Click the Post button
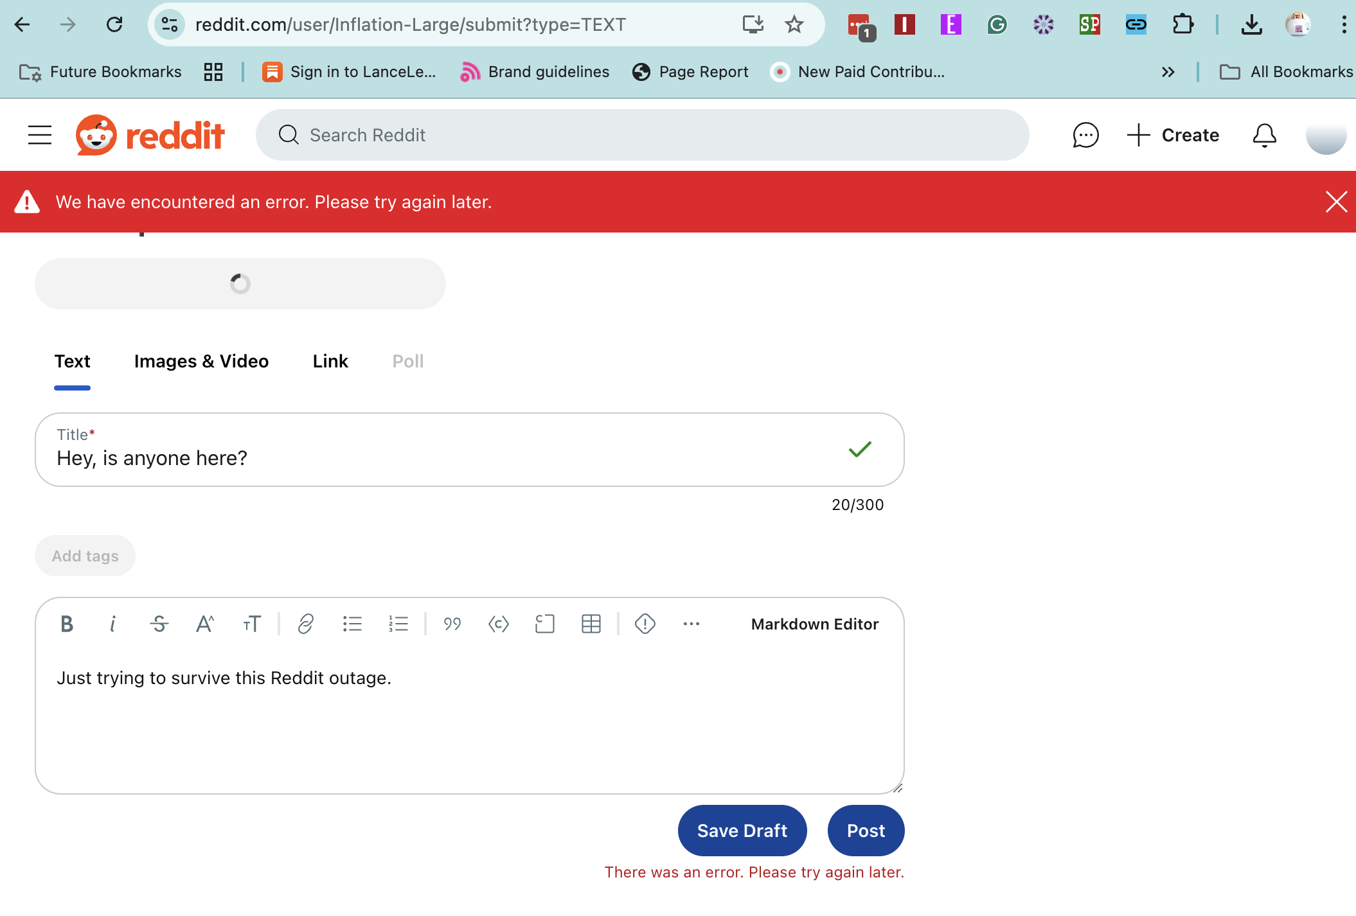Screen dimensions: 1356x916 tap(866, 830)
